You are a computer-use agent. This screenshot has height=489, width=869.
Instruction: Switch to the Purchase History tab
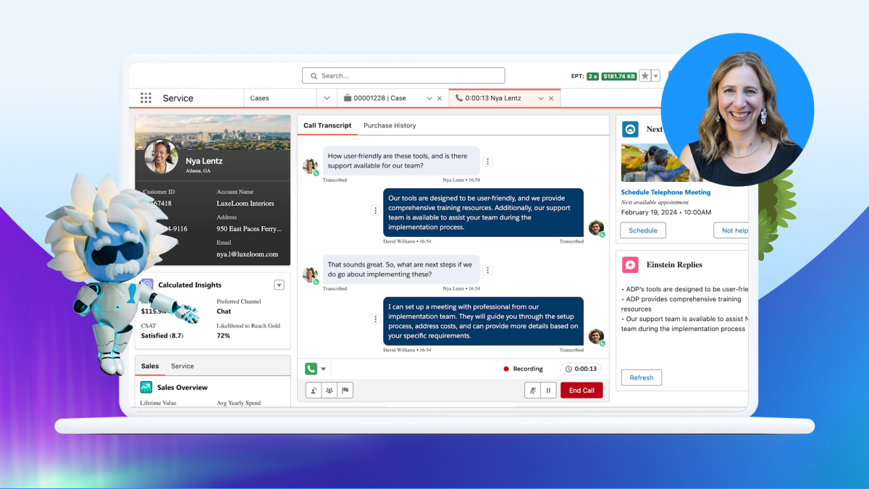point(390,125)
